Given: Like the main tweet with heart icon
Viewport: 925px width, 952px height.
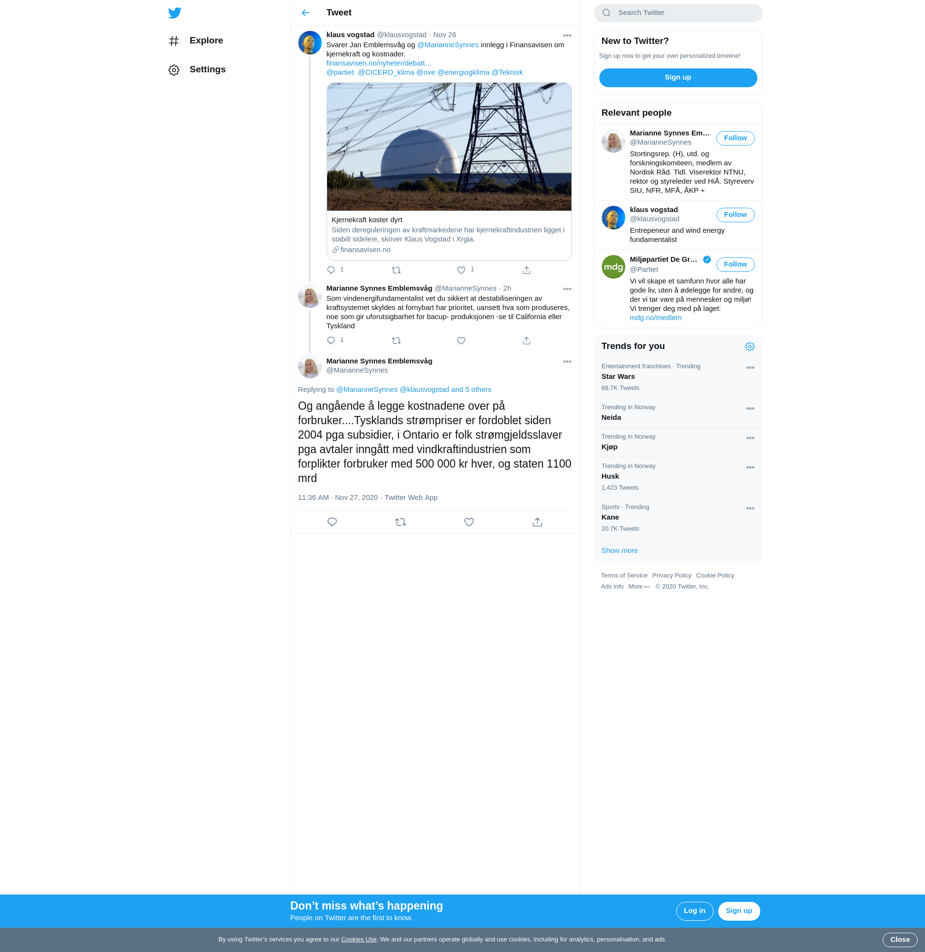Looking at the screenshot, I should point(468,522).
